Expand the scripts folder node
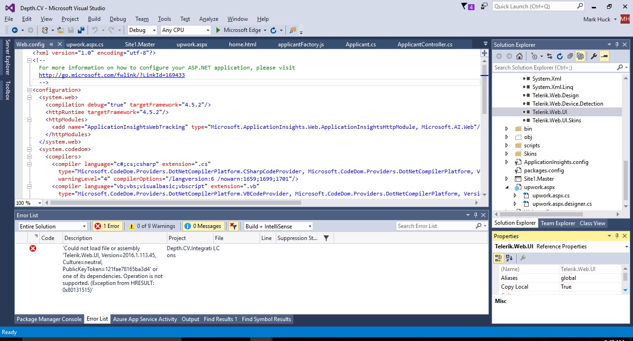 point(507,145)
